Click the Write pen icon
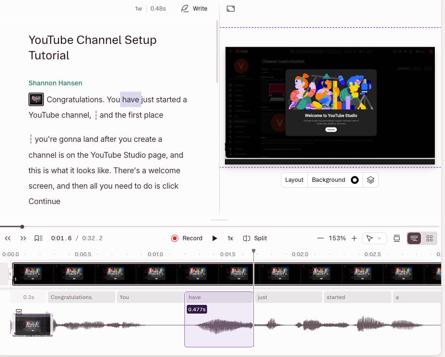The width and height of the screenshot is (445, 357). [x=185, y=9]
